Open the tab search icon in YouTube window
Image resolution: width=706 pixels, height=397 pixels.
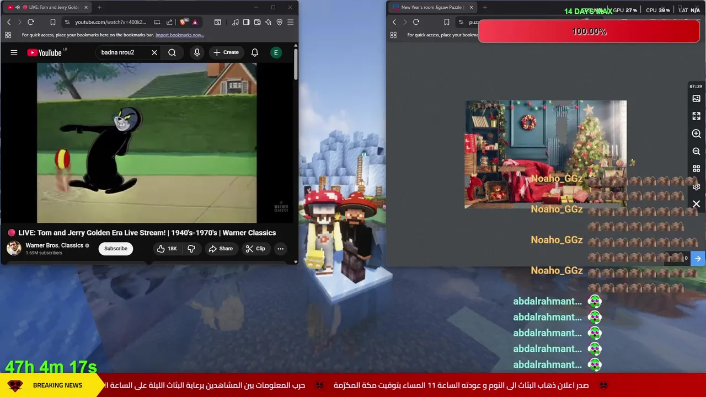218,22
